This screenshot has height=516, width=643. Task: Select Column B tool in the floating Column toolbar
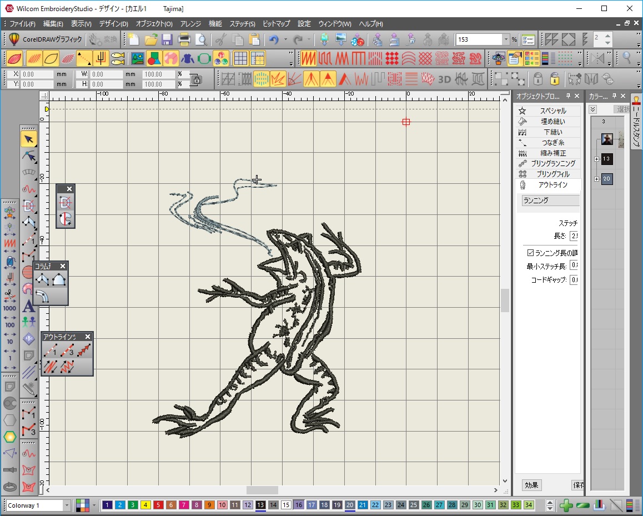59,280
